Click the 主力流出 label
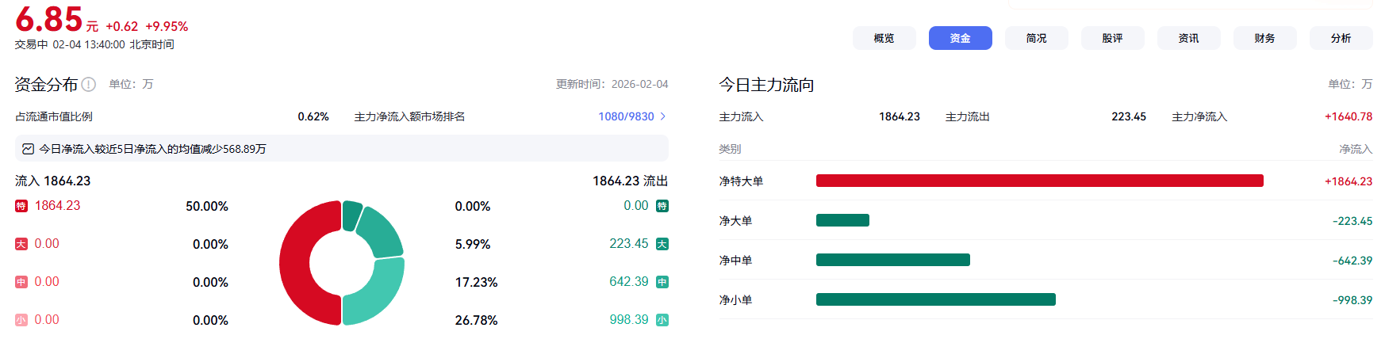The width and height of the screenshot is (1385, 339). (967, 116)
